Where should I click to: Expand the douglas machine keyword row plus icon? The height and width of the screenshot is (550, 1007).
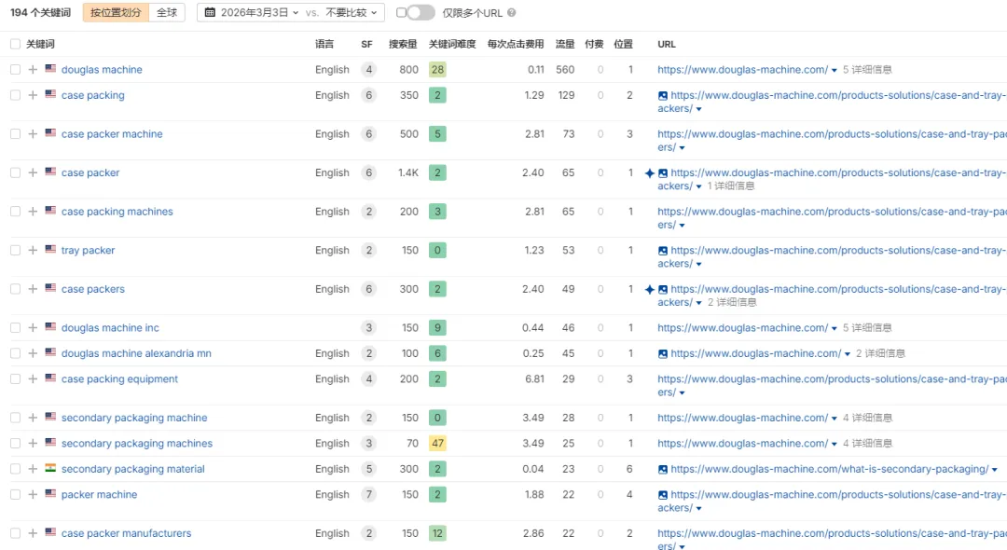(33, 69)
